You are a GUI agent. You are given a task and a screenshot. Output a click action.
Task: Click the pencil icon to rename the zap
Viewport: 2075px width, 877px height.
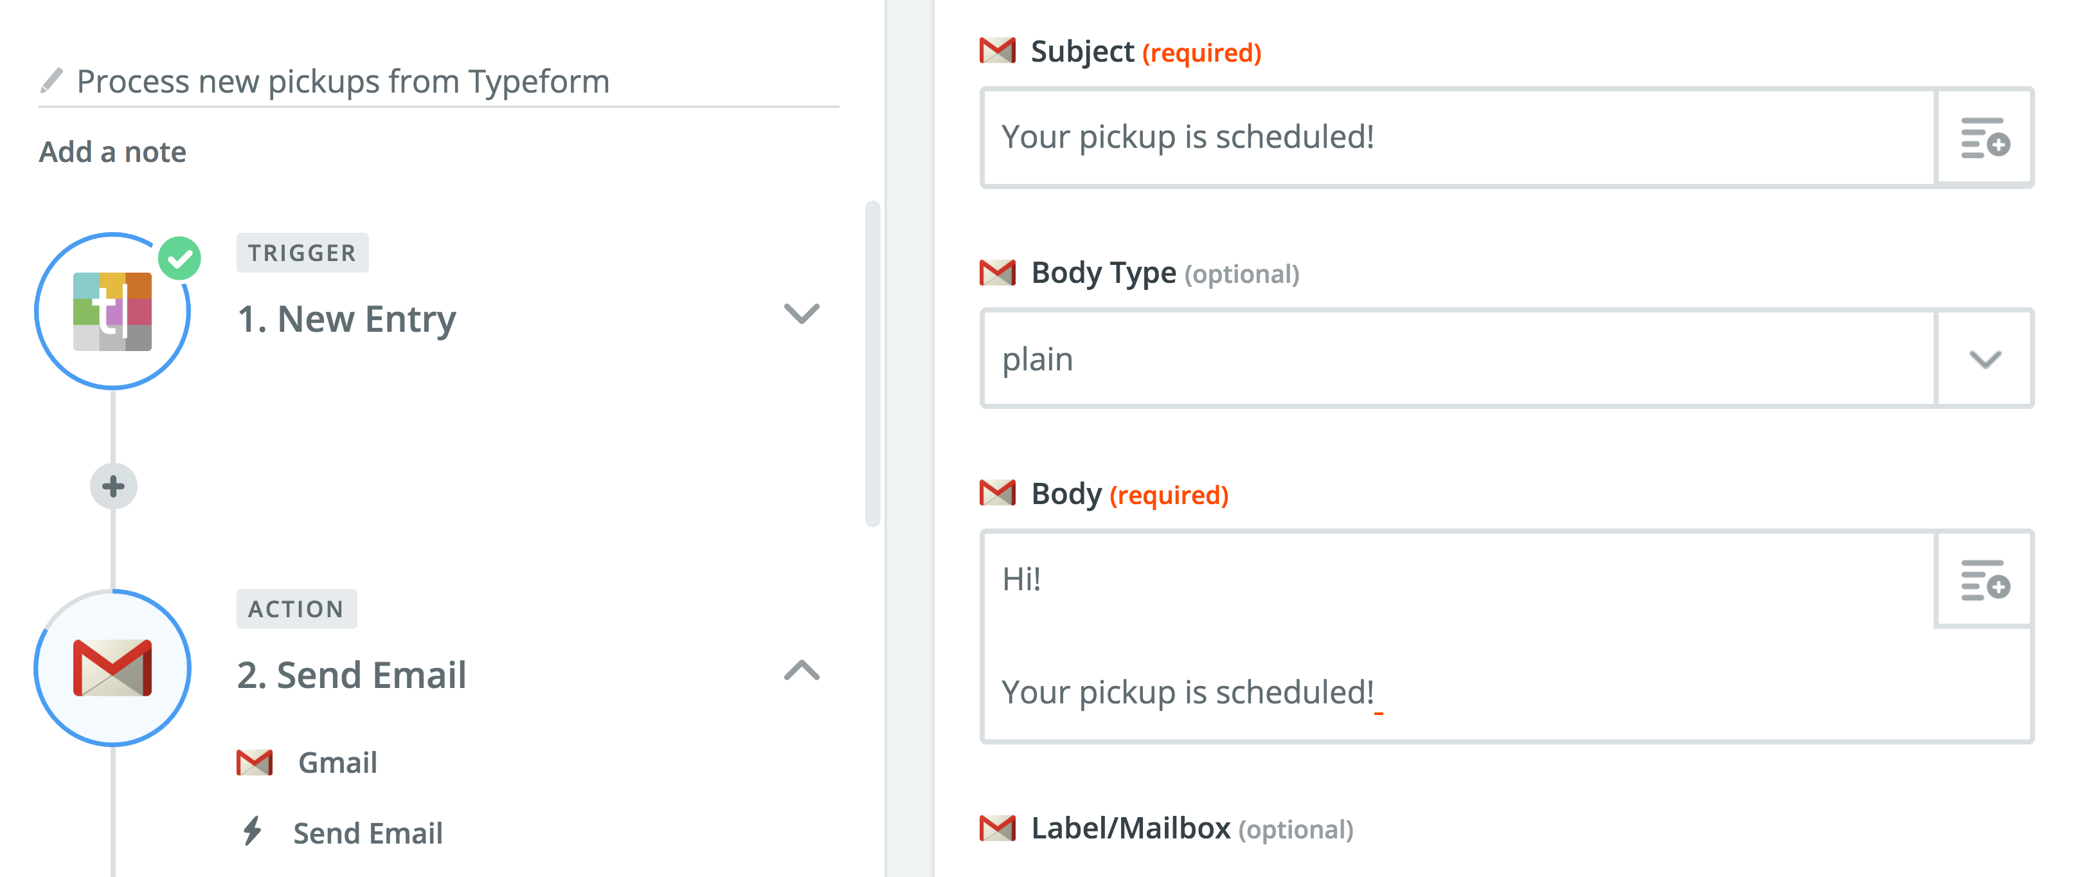pos(51,80)
